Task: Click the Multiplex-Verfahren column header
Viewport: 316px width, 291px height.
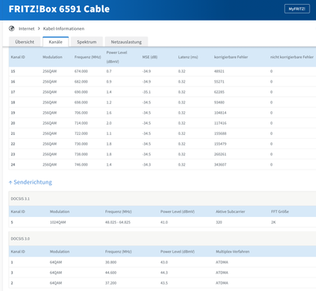Action: point(232,252)
